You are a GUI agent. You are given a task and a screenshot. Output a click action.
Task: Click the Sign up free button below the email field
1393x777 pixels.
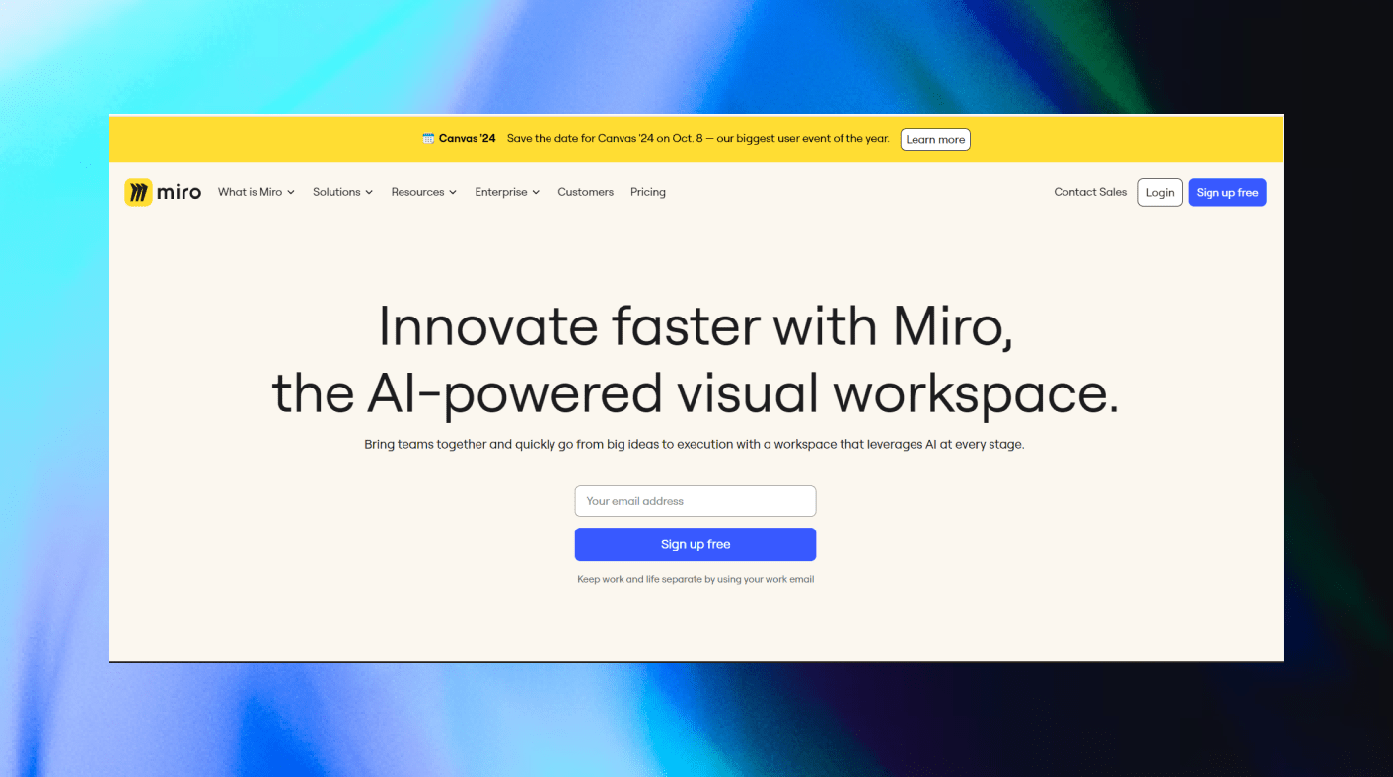[x=696, y=544]
